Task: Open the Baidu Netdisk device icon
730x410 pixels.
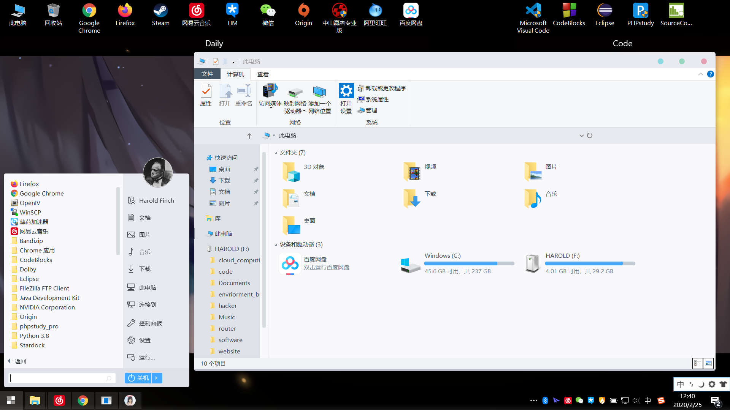Action: click(x=290, y=263)
